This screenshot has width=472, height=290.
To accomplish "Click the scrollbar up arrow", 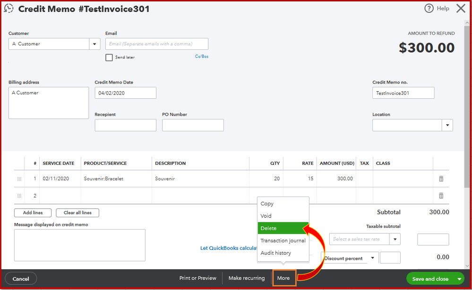I will (467, 23).
